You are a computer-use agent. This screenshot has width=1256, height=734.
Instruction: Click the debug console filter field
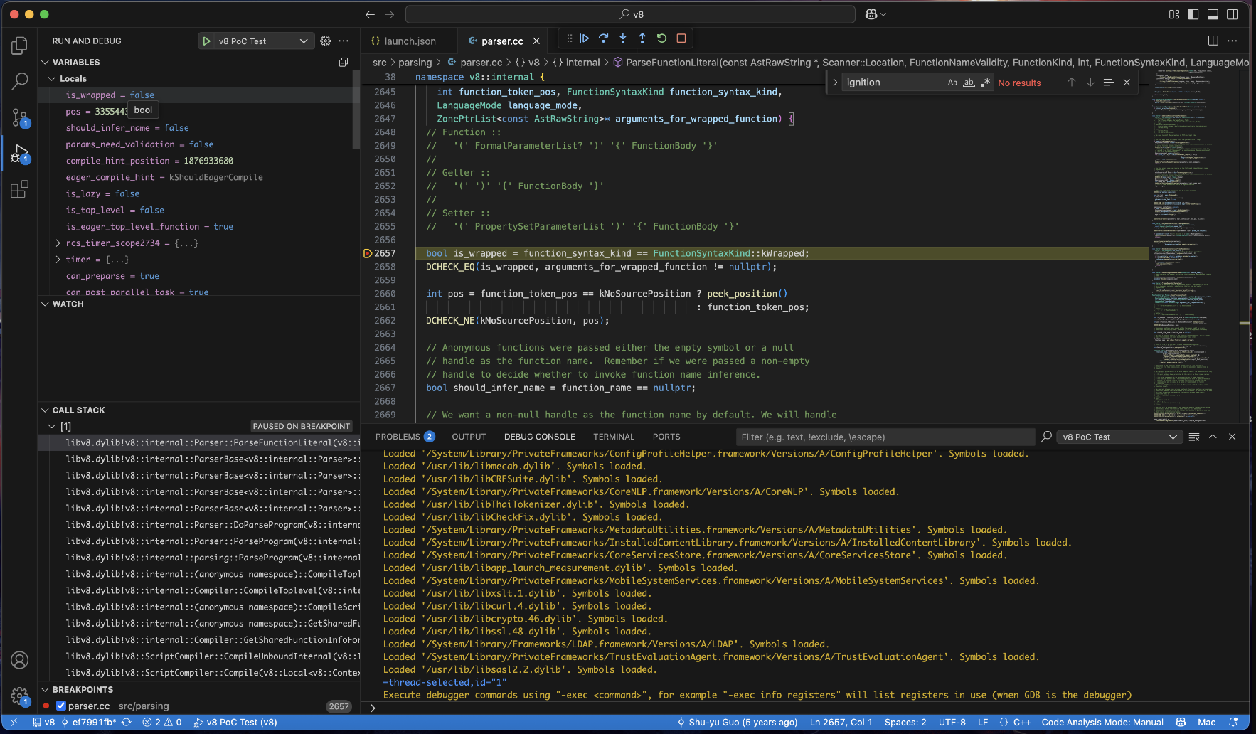click(x=884, y=437)
